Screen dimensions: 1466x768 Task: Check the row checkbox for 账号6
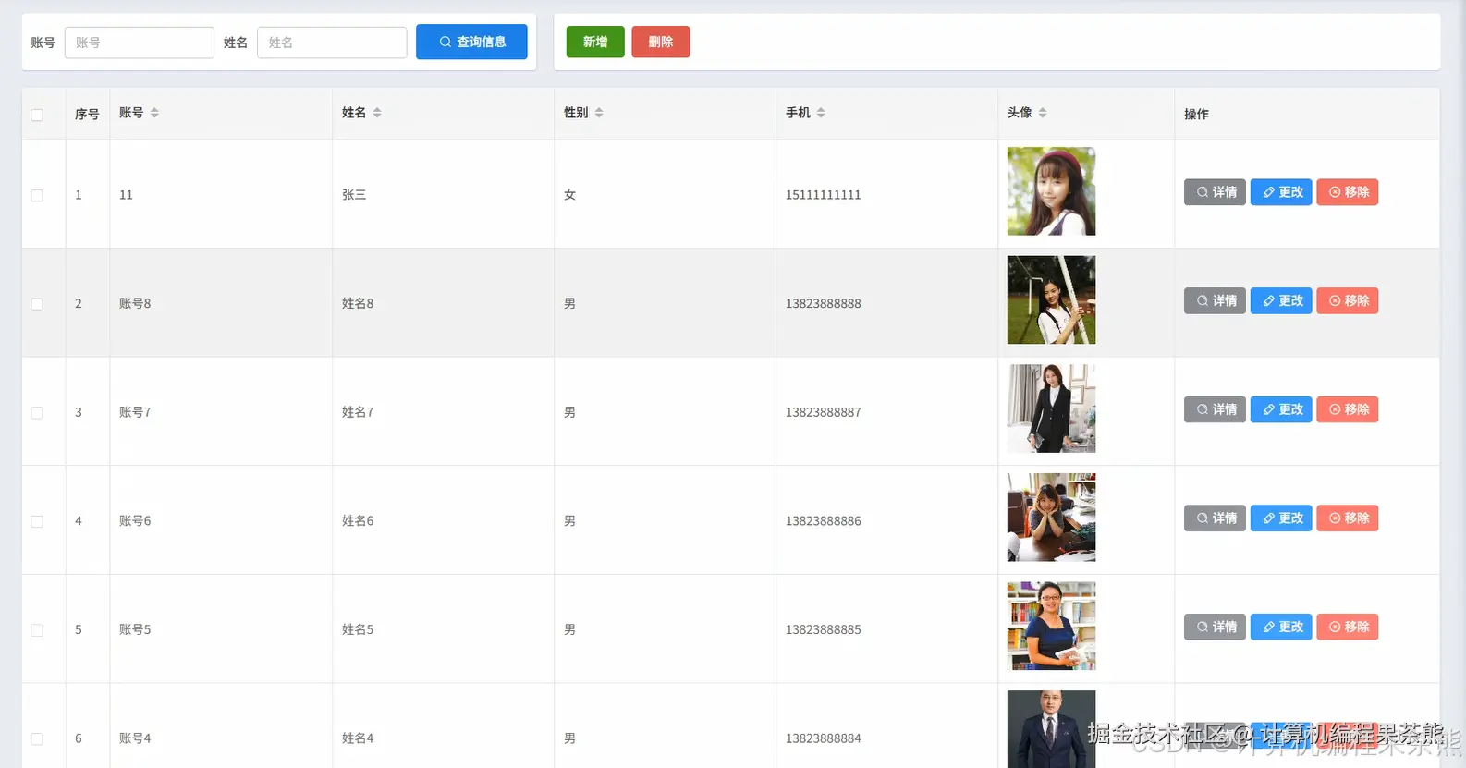point(37,521)
